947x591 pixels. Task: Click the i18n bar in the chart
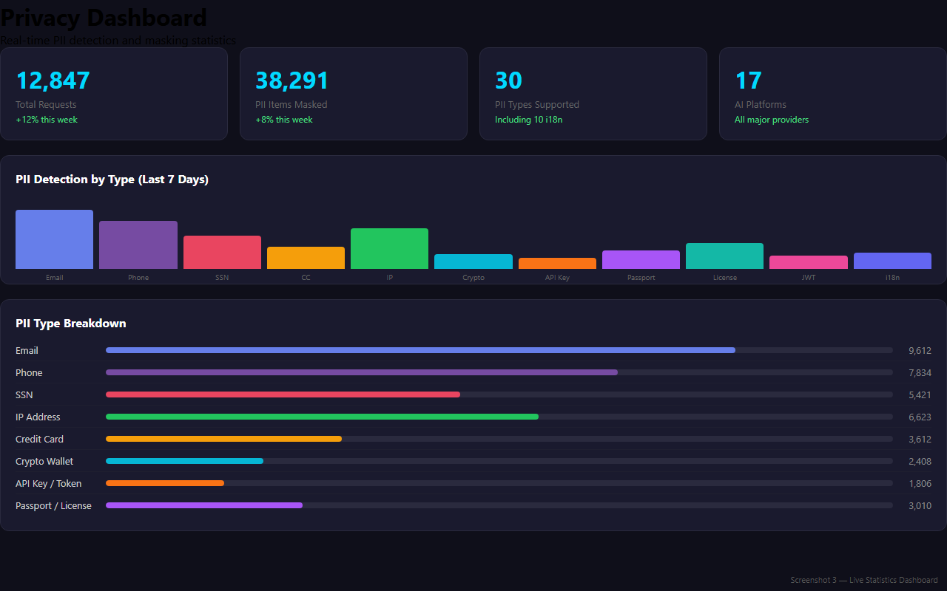892,261
